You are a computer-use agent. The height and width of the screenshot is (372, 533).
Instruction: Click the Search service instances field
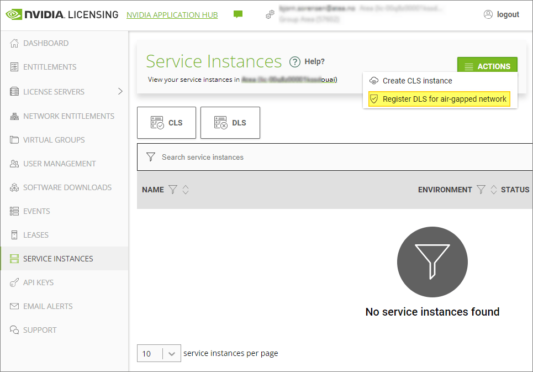(331, 157)
